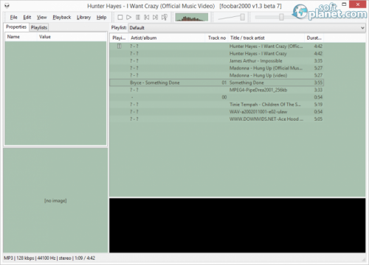
Task: Skip to the next track
Action: pyautogui.click(x=155, y=17)
